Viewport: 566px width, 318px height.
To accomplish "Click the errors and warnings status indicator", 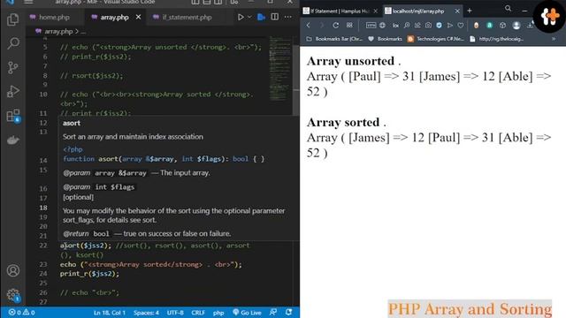I will tap(21, 313).
